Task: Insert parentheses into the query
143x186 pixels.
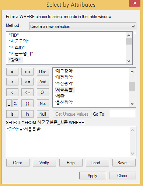Action: pos(27,103)
